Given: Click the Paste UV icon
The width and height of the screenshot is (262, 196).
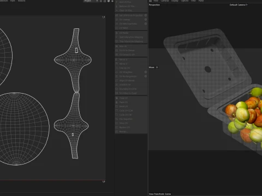Looking at the screenshot, I should (117, 102).
